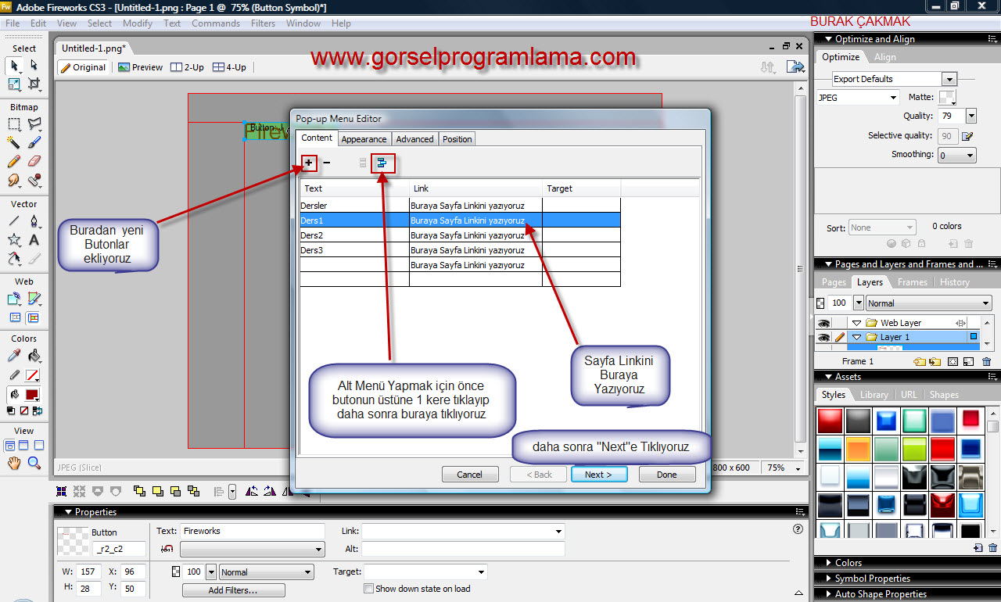Switch to the Appearance tab
1001x602 pixels.
point(364,139)
